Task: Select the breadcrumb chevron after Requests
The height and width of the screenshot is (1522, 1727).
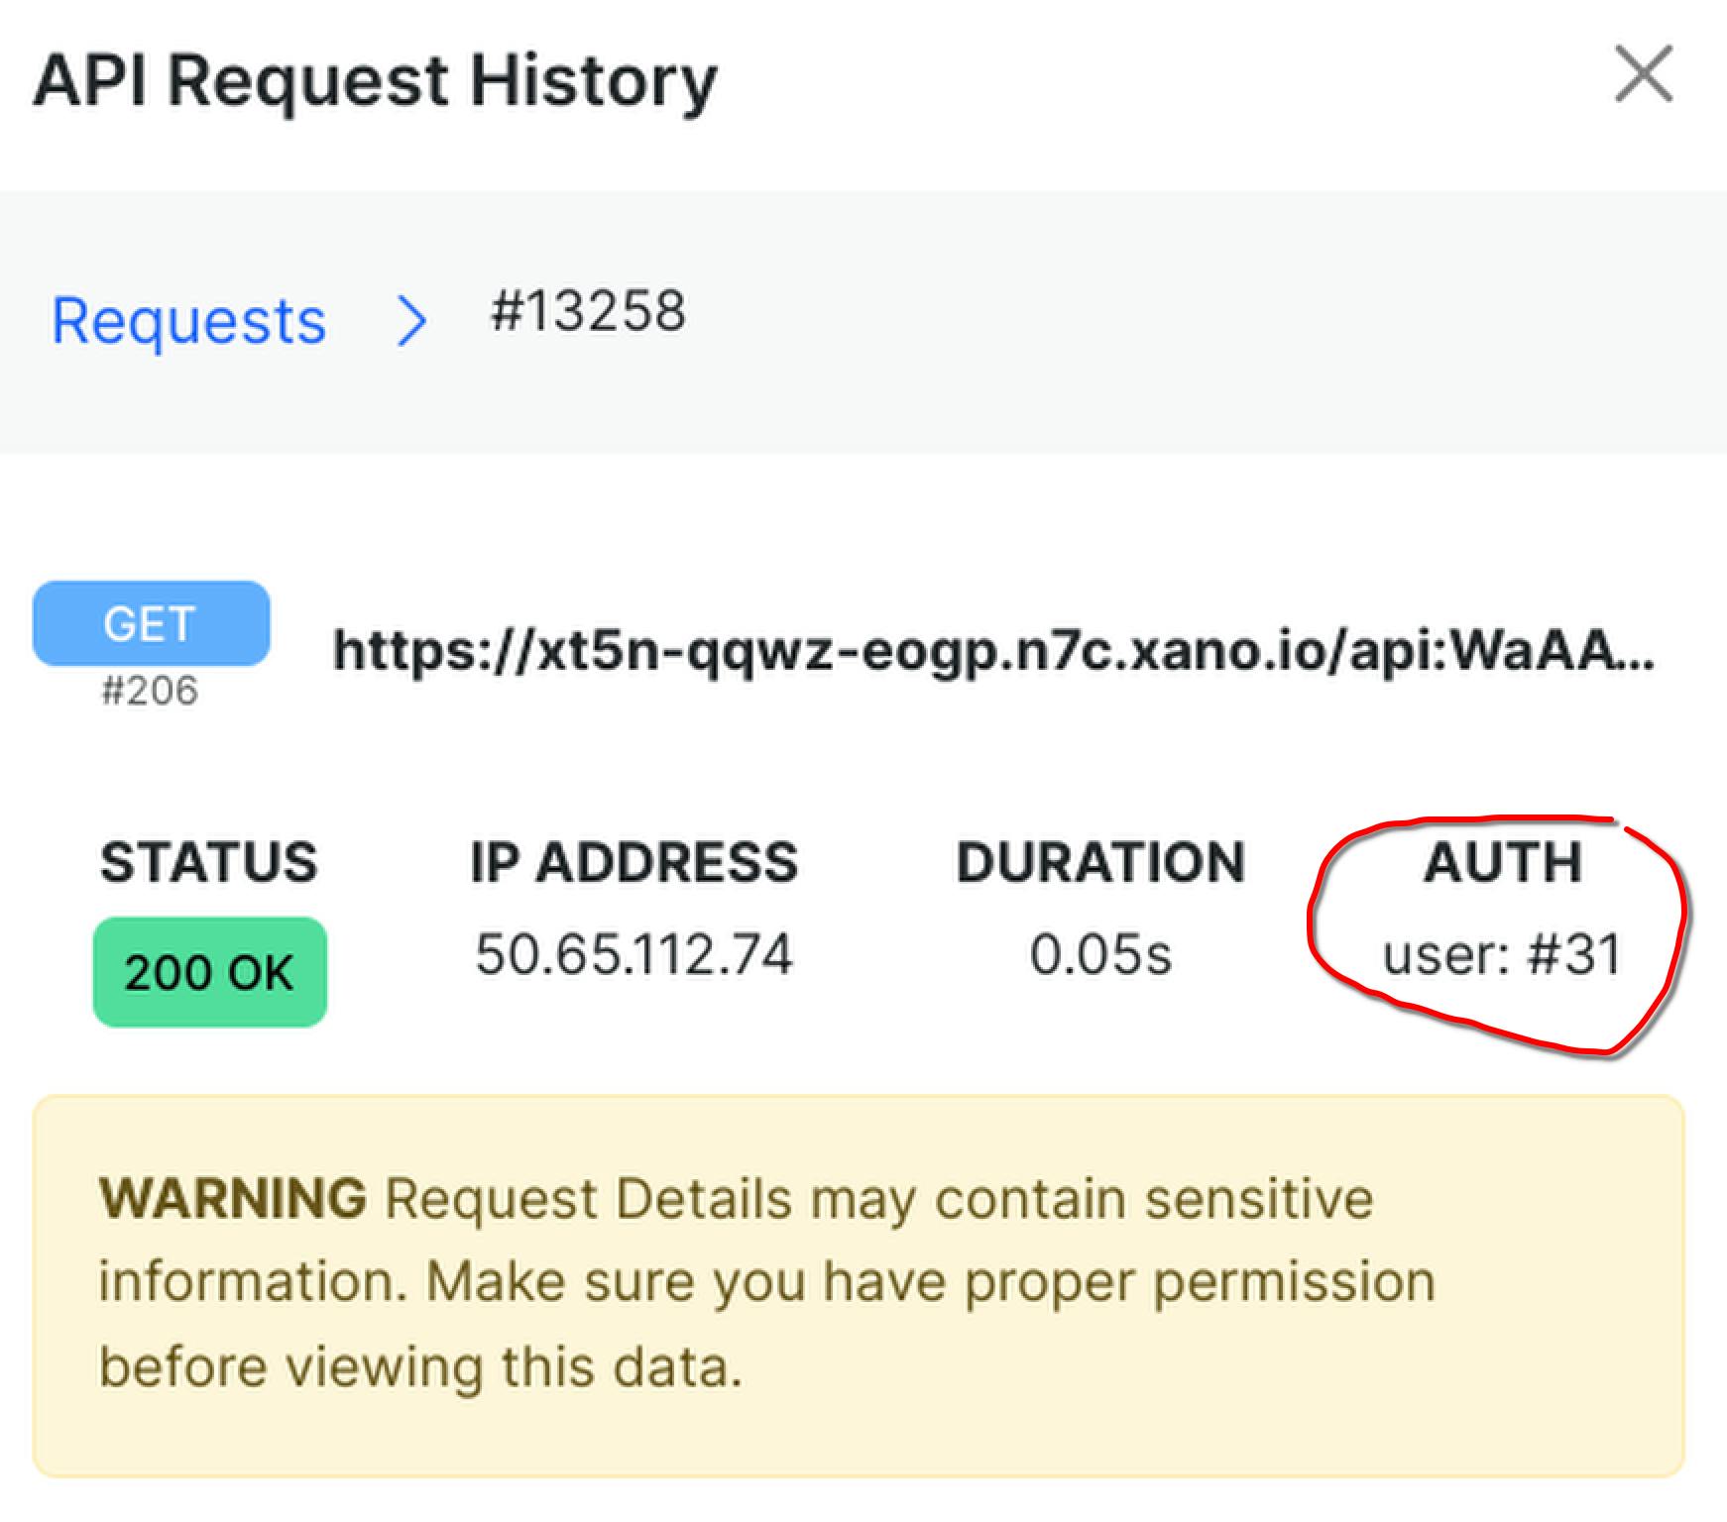Action: click(x=410, y=323)
